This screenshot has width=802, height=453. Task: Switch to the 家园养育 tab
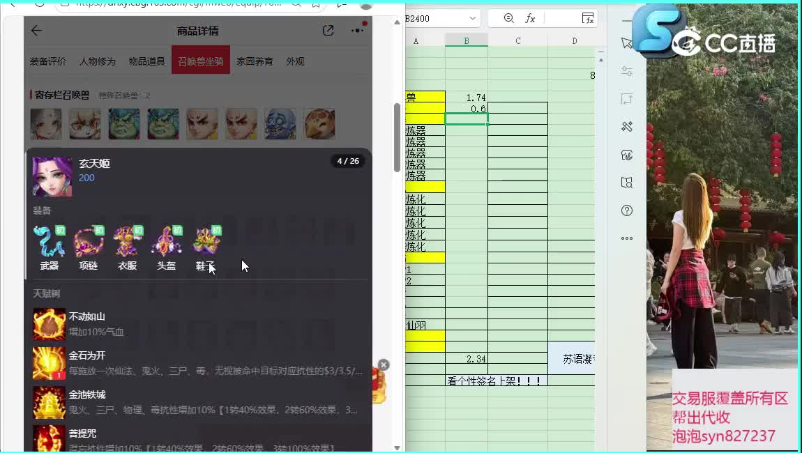click(x=255, y=61)
